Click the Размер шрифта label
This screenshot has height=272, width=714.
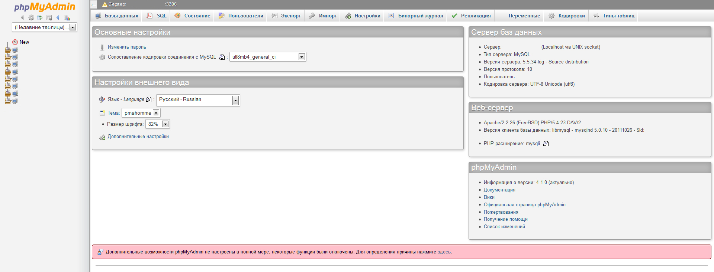pos(125,124)
